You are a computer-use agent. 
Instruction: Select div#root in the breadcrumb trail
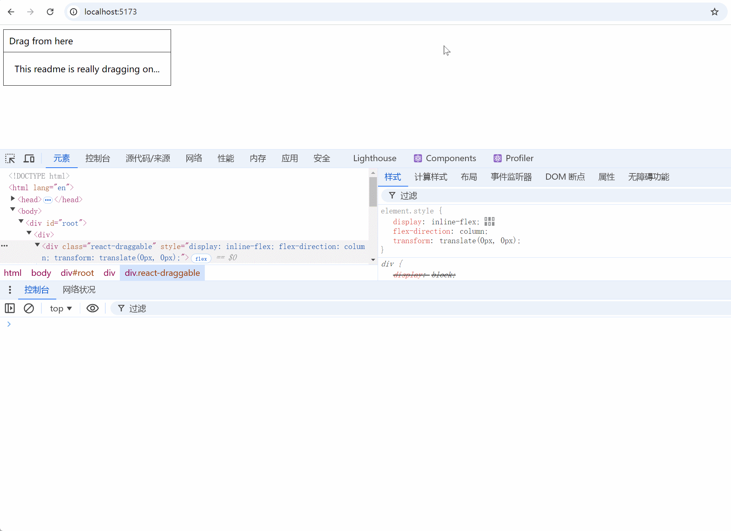point(77,273)
